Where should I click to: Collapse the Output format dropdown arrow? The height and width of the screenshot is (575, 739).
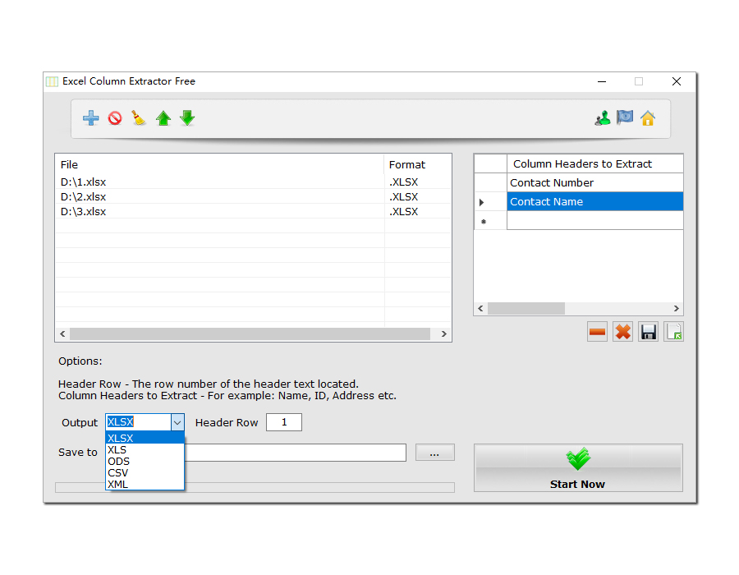point(177,422)
